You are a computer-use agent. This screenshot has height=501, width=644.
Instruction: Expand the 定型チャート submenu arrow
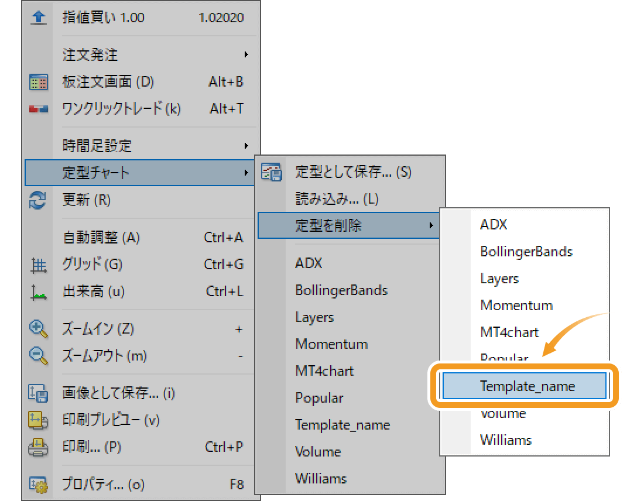tap(246, 173)
